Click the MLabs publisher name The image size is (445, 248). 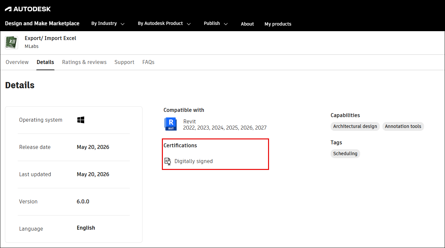click(x=32, y=46)
